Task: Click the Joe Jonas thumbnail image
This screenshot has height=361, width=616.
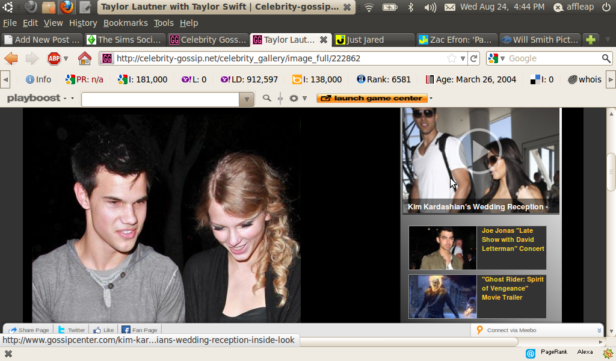Action: [x=443, y=248]
